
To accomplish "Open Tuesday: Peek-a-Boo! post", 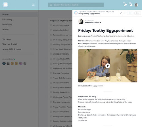I will [x=61, y=92].
